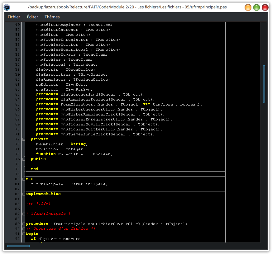Open the Fichier menu
Screen dimensions: 272x254
click(14, 17)
